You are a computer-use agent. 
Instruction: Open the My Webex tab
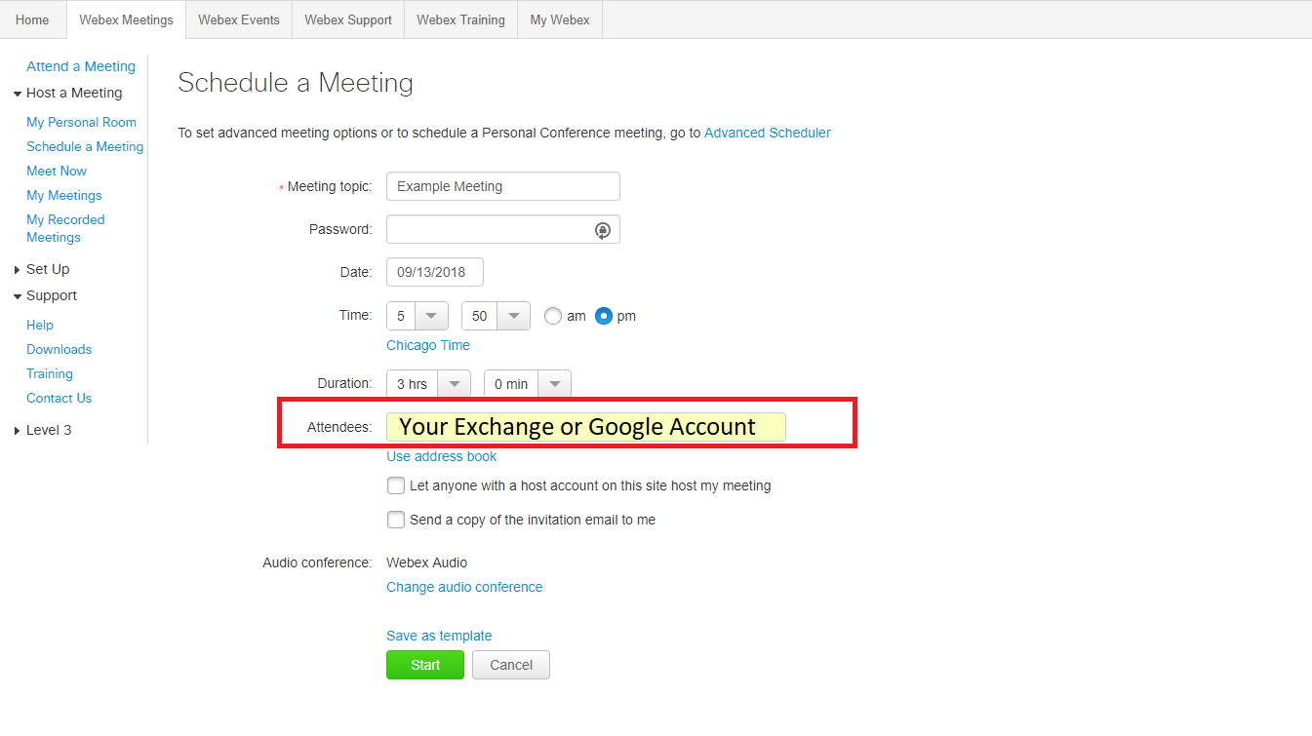(x=560, y=19)
